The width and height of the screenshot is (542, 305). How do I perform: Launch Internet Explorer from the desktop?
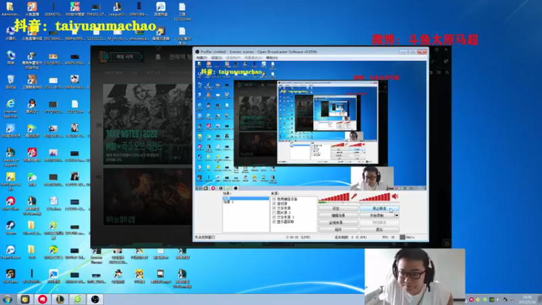tap(10, 108)
